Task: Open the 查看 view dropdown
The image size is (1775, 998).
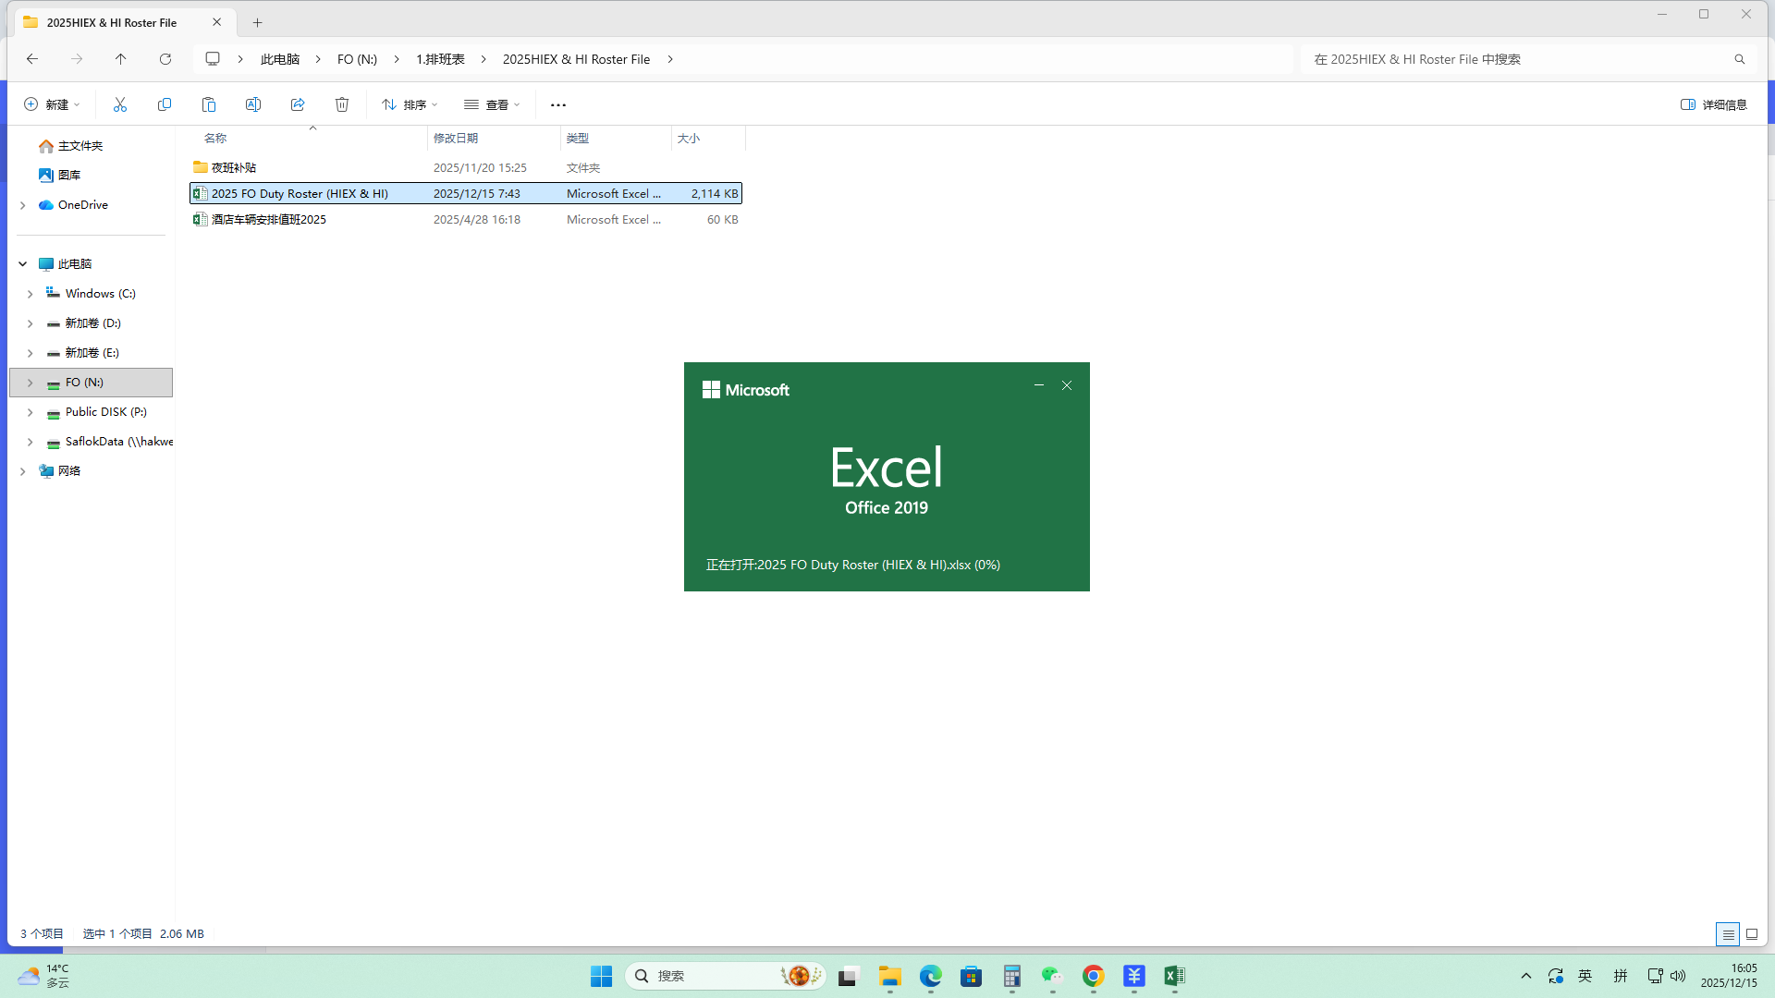Action: pos(492,104)
